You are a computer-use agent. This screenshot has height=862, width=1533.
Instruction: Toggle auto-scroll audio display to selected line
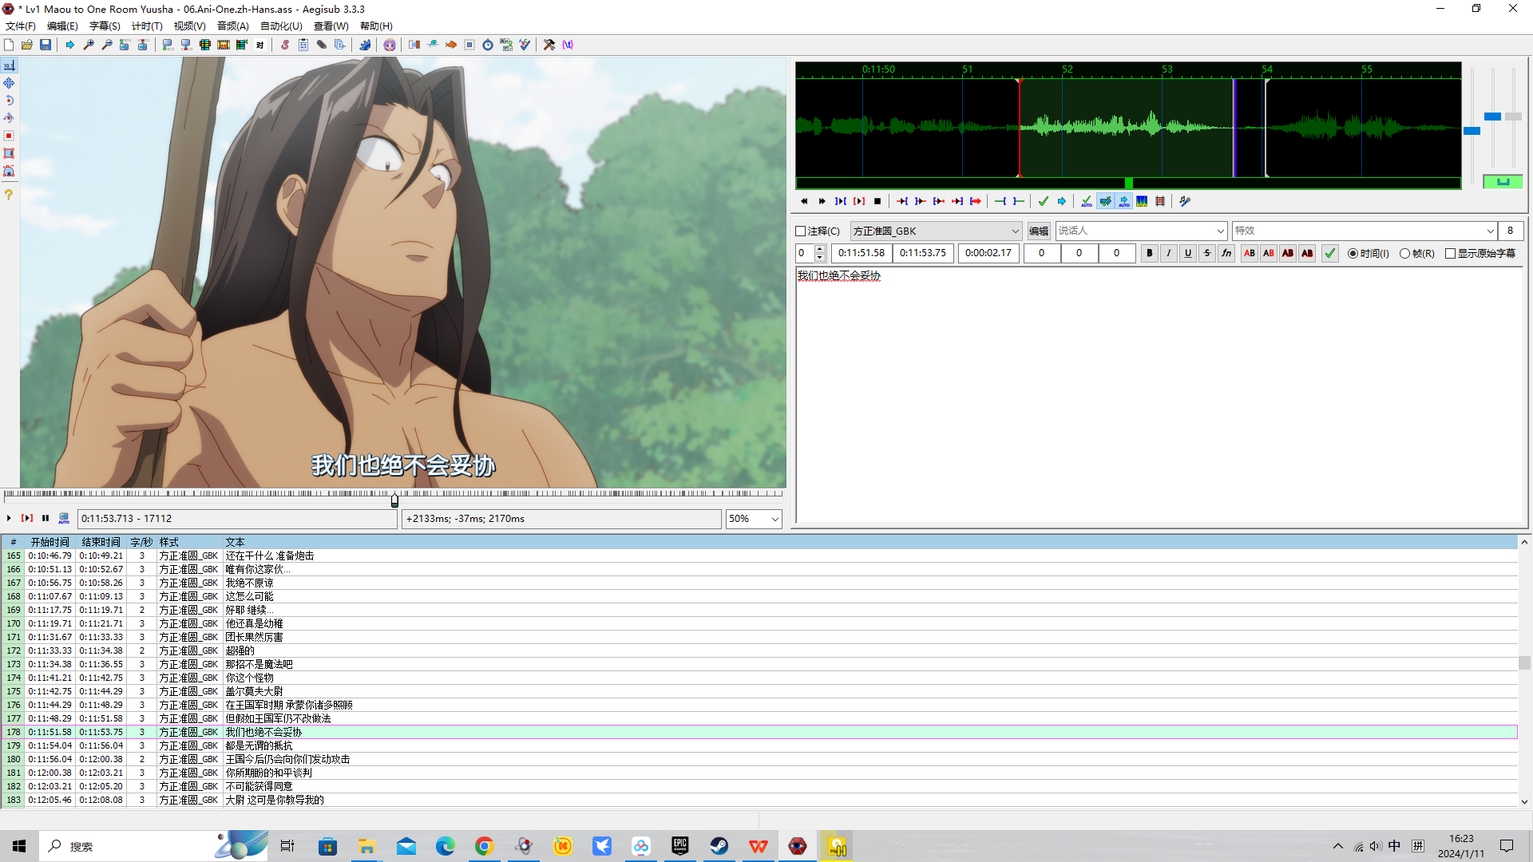tap(1124, 201)
